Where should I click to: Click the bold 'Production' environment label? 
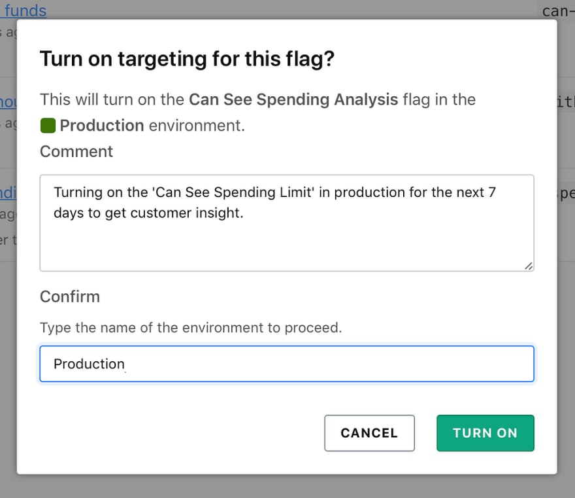pyautogui.click(x=101, y=126)
